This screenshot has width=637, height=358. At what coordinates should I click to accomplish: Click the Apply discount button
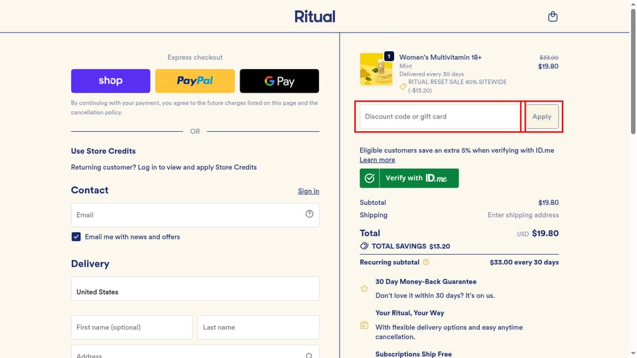pyautogui.click(x=542, y=117)
